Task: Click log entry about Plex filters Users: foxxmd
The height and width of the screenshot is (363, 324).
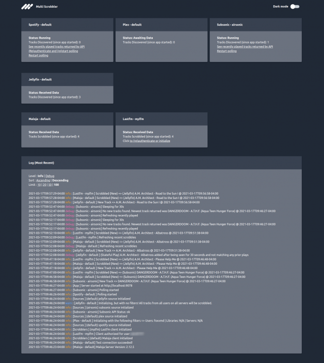Action: click(x=116, y=321)
